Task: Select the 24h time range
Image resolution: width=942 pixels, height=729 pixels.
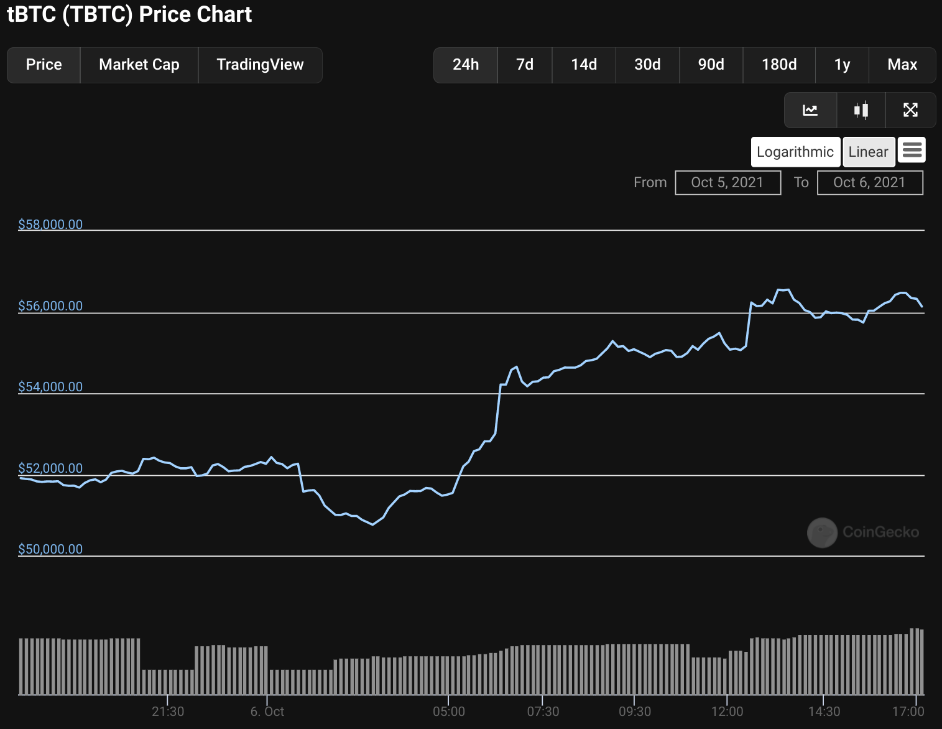Action: (466, 65)
